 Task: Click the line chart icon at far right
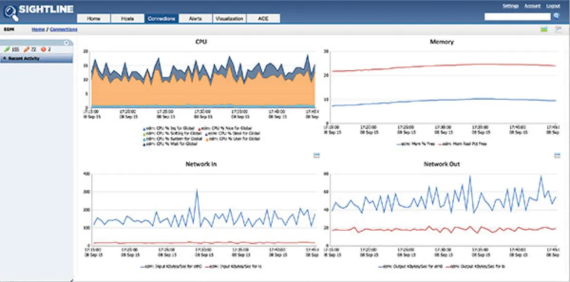(559, 29)
